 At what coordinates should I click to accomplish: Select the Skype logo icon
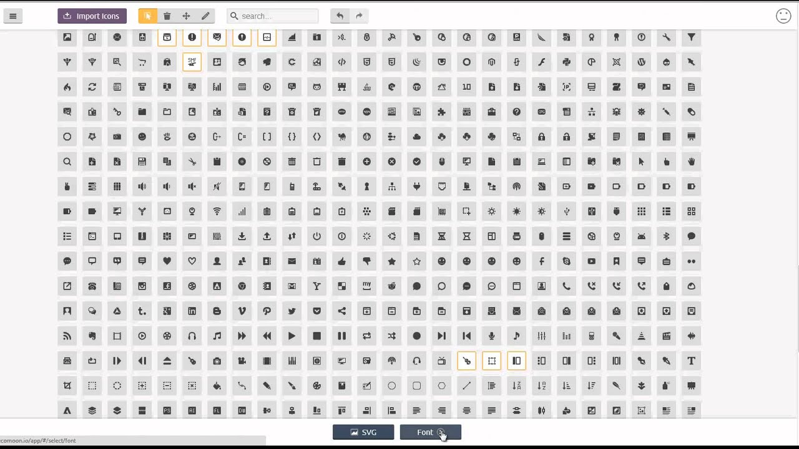566,261
